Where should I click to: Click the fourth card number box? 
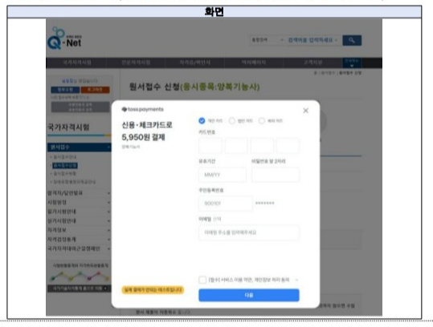(x=288, y=146)
